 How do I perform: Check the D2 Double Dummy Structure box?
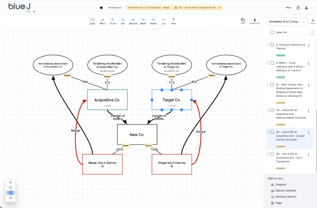click(x=272, y=132)
